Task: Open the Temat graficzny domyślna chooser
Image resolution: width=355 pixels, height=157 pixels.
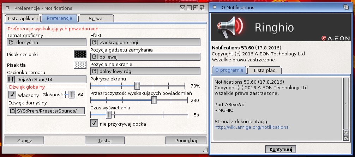Action: tap(47, 42)
